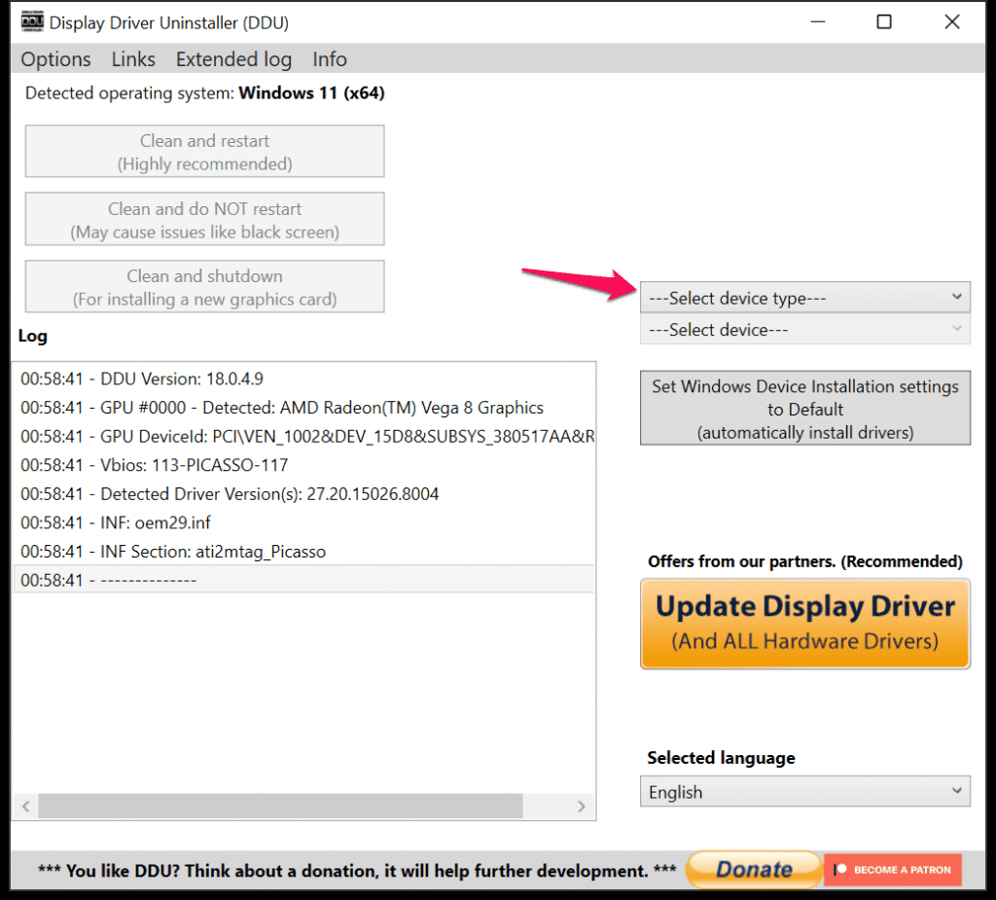Click the Update Display Driver partner offer
Image resolution: width=996 pixels, height=900 pixels.
pos(804,624)
